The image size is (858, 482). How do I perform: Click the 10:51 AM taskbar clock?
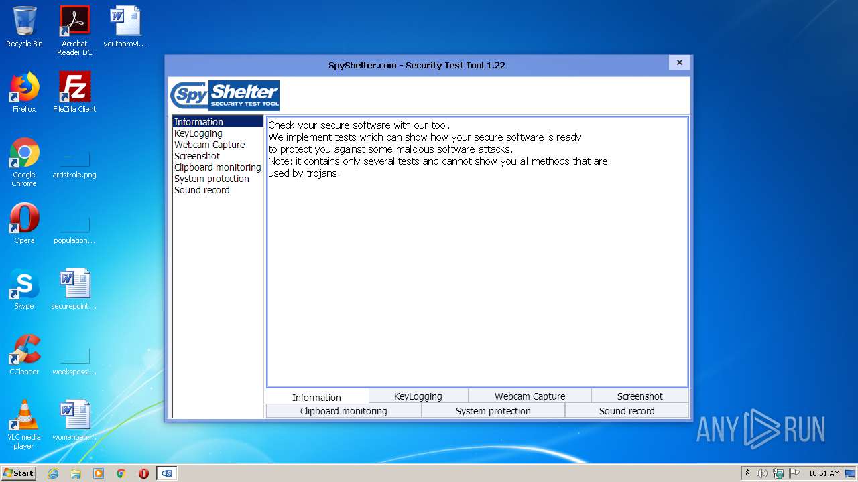pos(824,473)
